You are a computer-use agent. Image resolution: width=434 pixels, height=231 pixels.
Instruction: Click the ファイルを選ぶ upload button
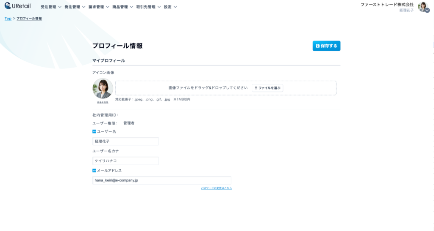pos(267,88)
